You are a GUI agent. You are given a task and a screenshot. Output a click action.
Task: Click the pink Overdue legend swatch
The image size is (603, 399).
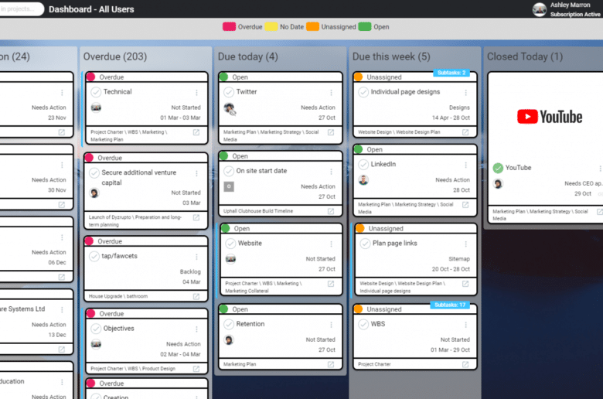(x=230, y=26)
